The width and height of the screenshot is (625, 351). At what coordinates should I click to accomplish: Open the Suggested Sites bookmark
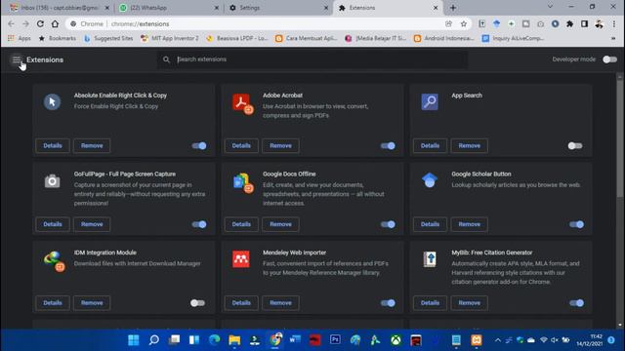pyautogui.click(x=108, y=38)
